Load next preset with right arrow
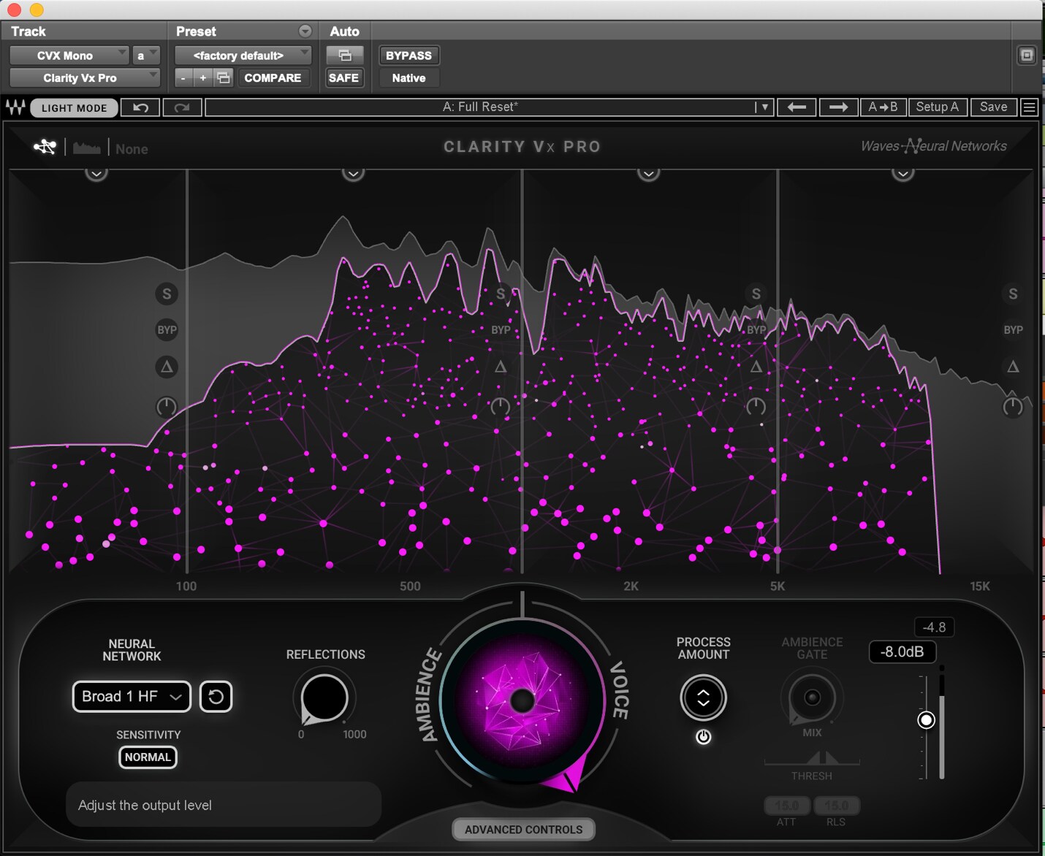Viewport: 1045px width, 856px height. (838, 107)
